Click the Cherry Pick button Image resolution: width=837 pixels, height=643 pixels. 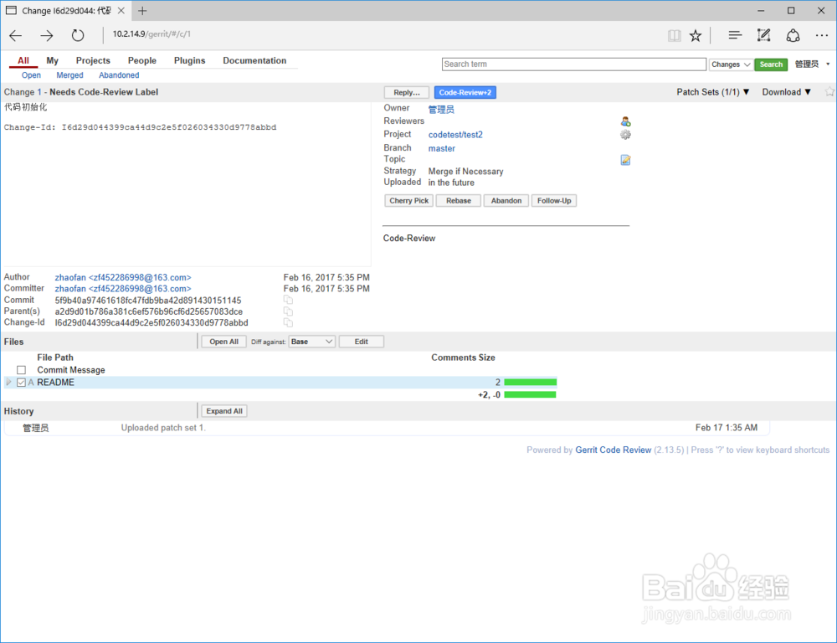click(409, 201)
